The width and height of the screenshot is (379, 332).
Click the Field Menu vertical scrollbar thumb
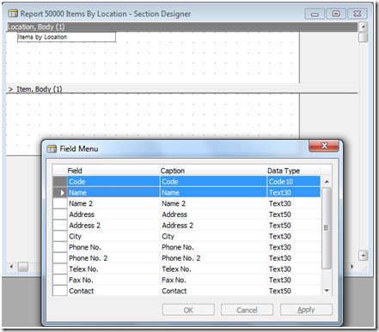pos(327,228)
